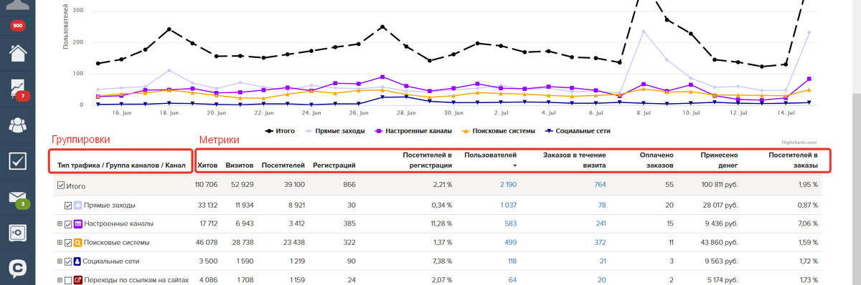Viewport: 861px width, 285px height.
Task: Expand the Поисковые системы row
Action: (x=60, y=243)
